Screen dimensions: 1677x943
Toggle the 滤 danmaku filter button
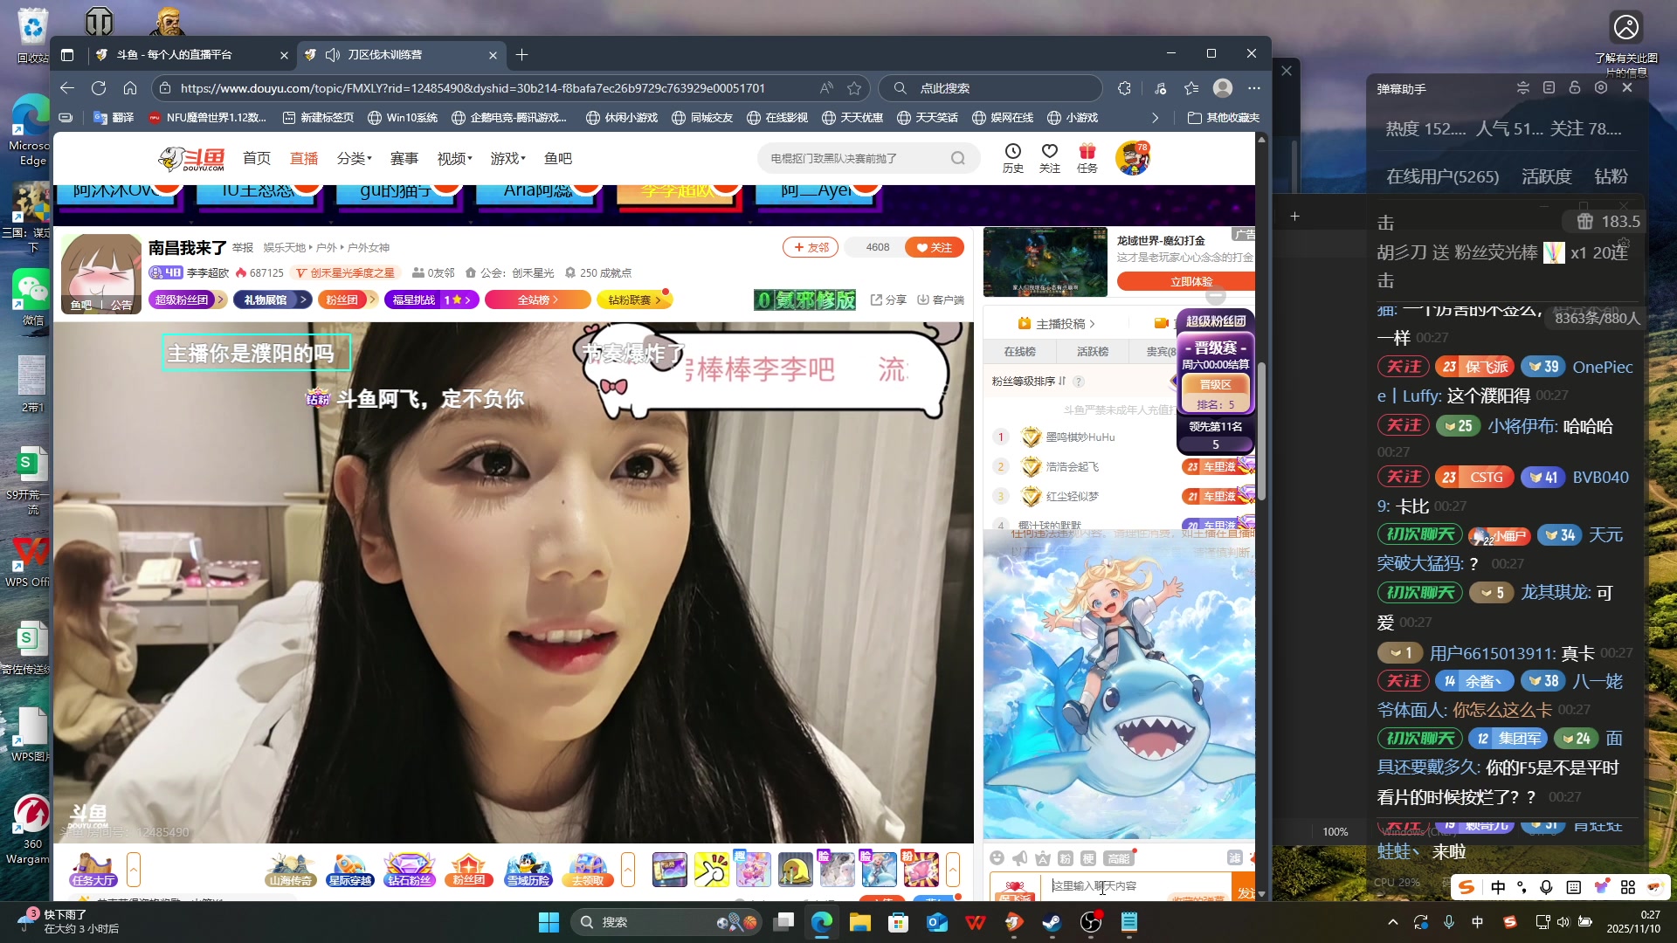(1234, 858)
